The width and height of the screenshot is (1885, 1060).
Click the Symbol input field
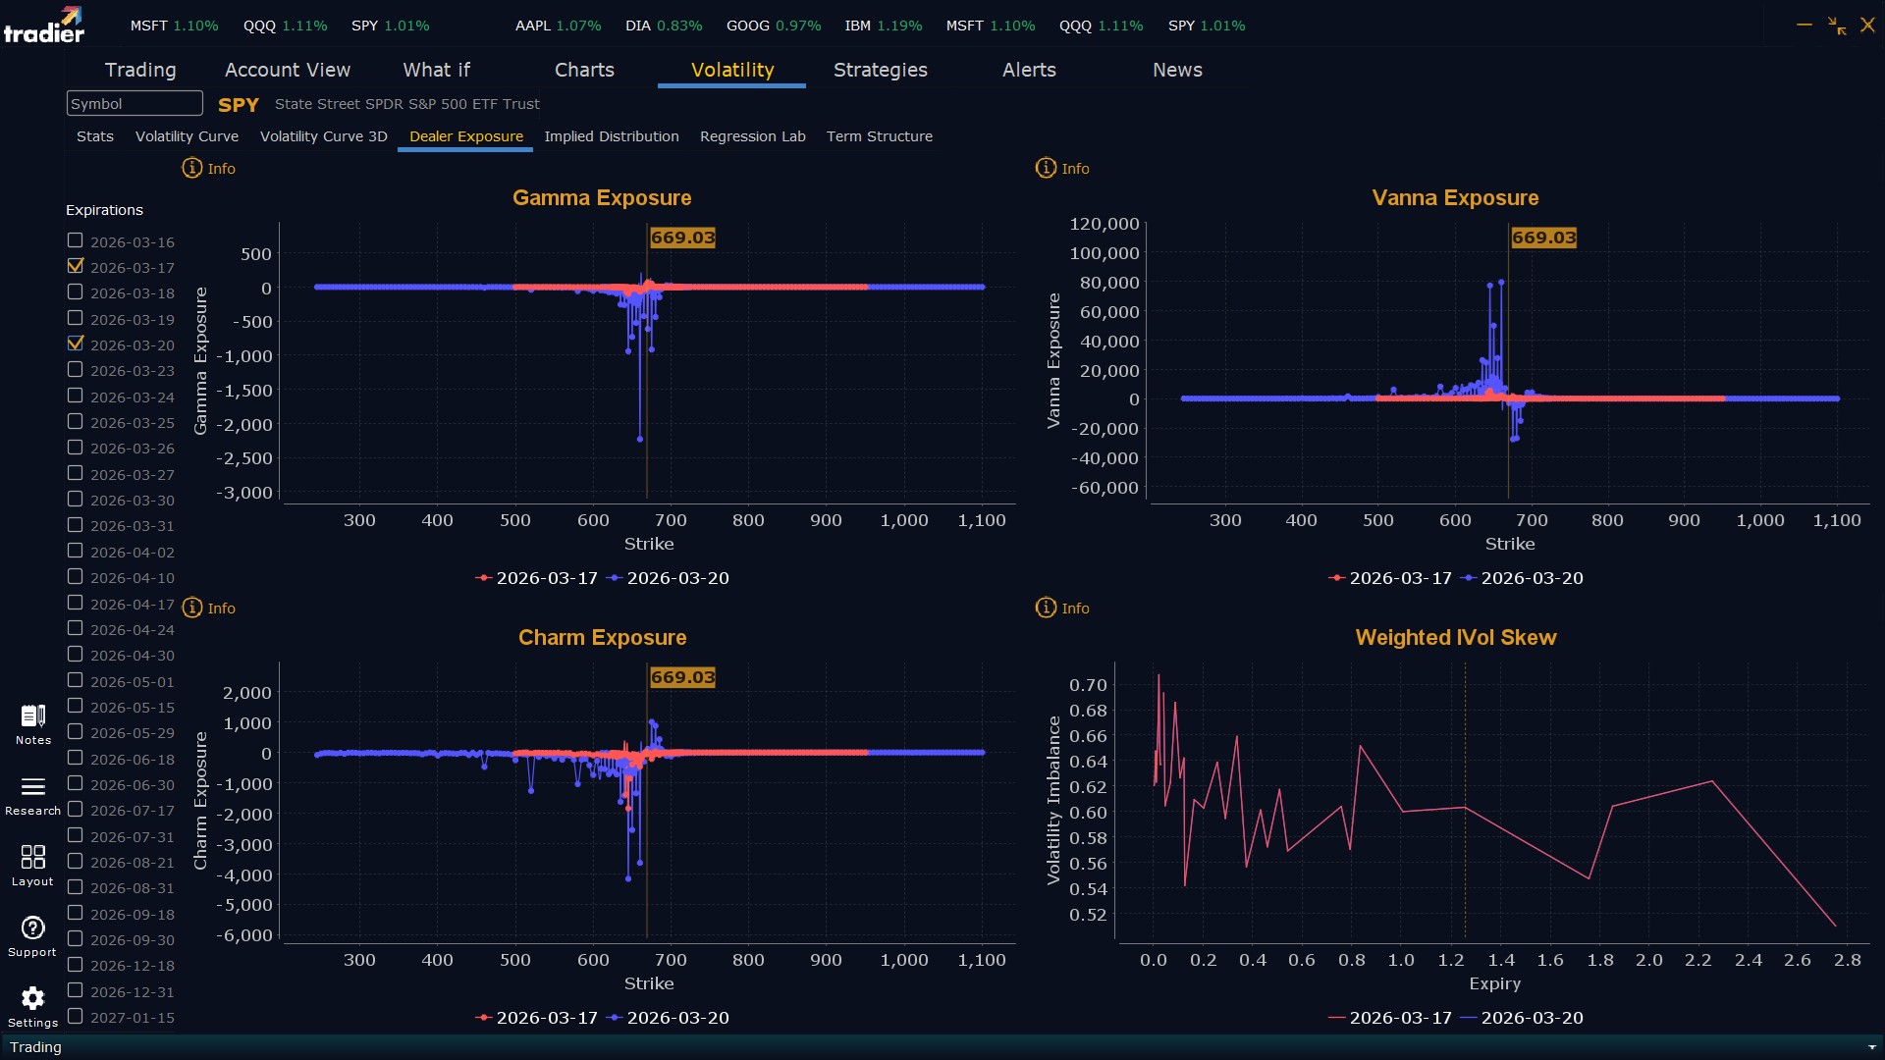[135, 103]
